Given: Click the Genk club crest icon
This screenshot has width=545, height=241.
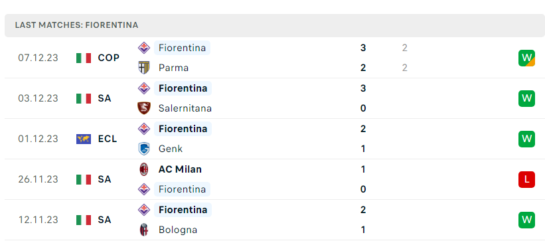Looking at the screenshot, I should click(x=143, y=149).
